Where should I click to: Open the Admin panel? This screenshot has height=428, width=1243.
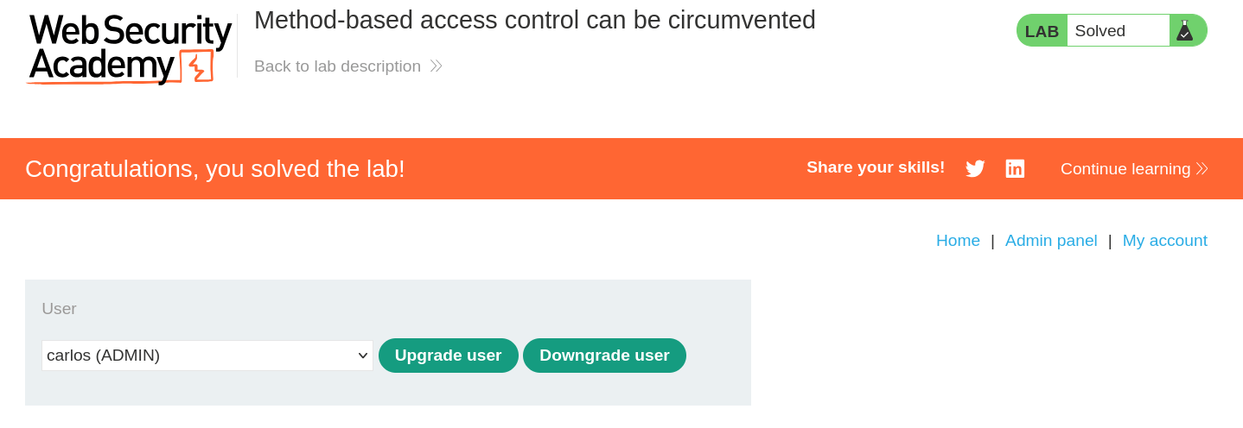pos(1051,241)
